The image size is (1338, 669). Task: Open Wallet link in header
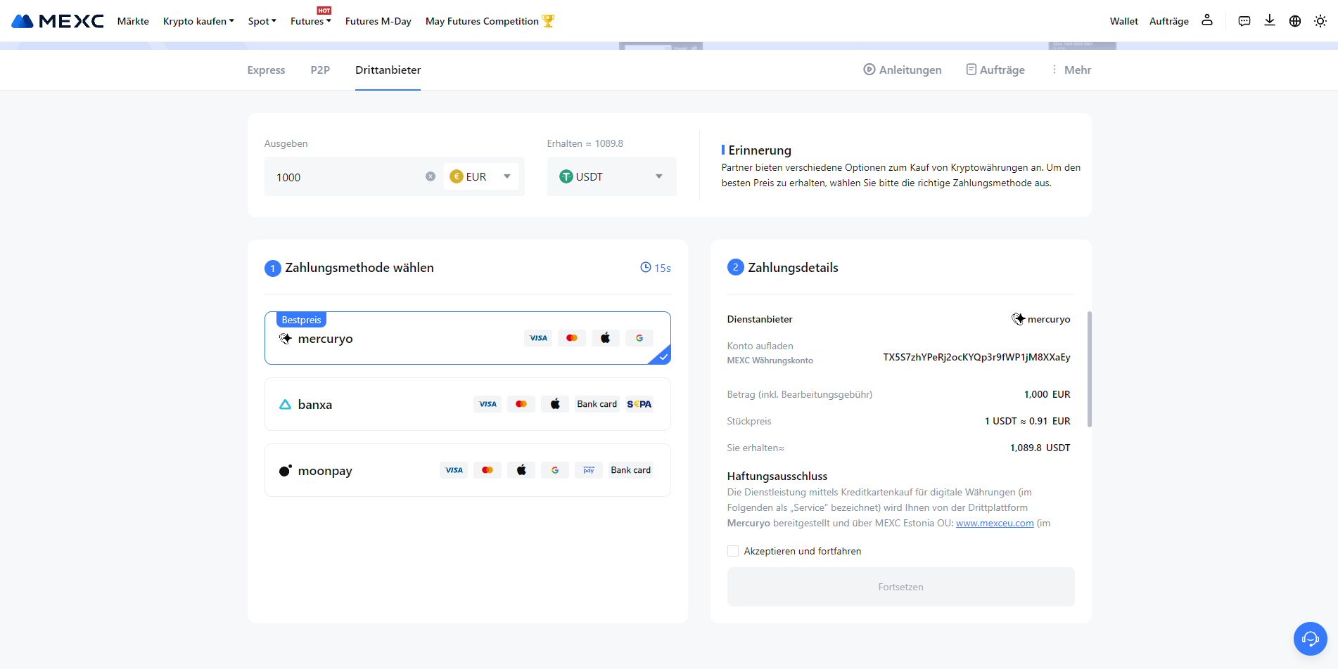point(1123,21)
